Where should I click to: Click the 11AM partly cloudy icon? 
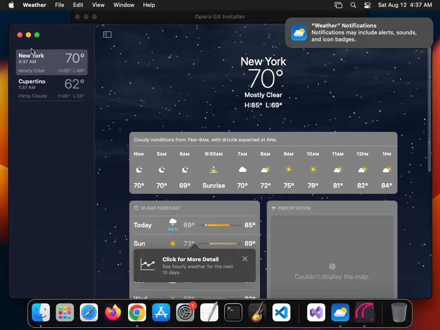tap(338, 169)
